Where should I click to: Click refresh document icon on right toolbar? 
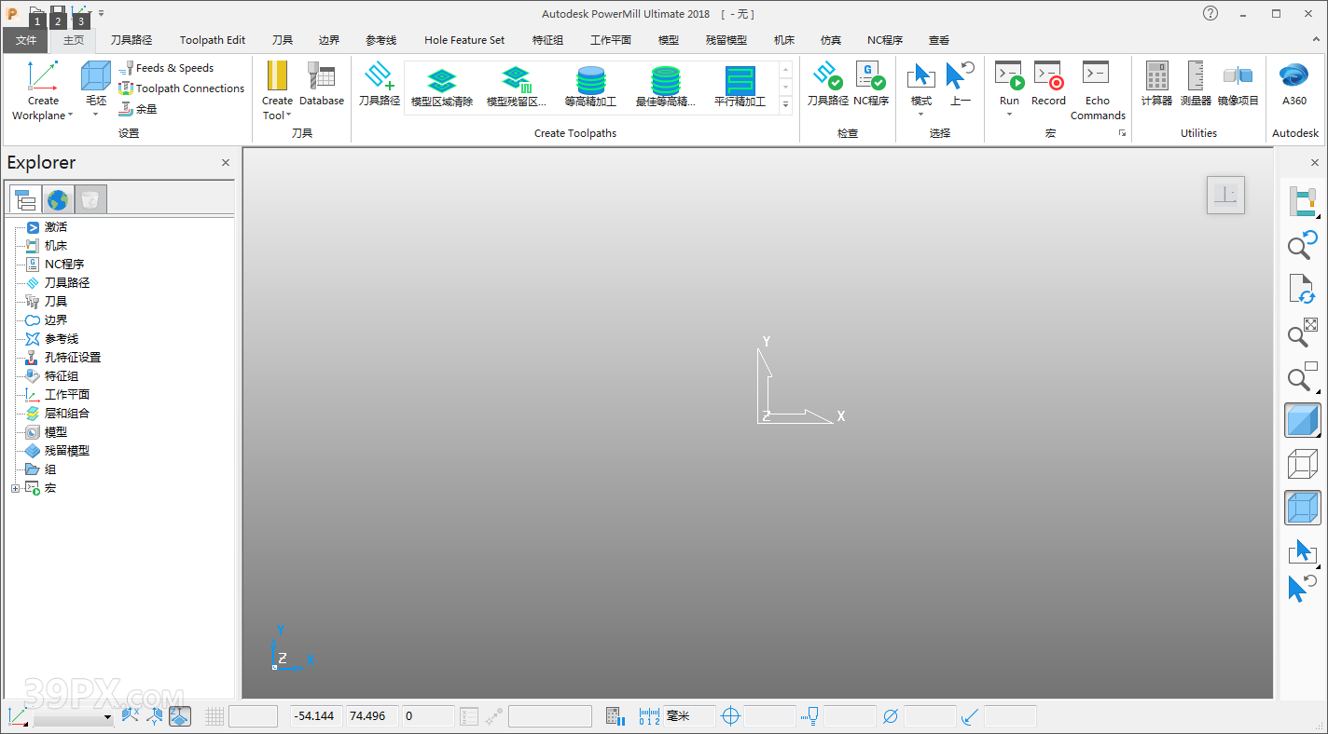(1302, 289)
